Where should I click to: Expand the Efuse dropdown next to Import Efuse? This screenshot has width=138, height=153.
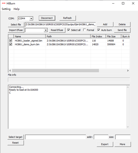point(46,30)
